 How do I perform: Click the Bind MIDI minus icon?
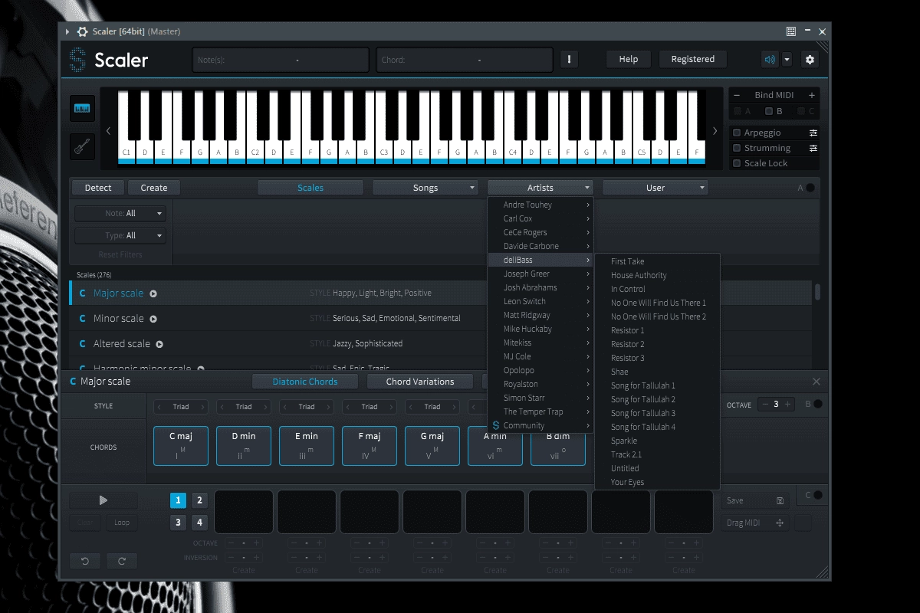(737, 95)
